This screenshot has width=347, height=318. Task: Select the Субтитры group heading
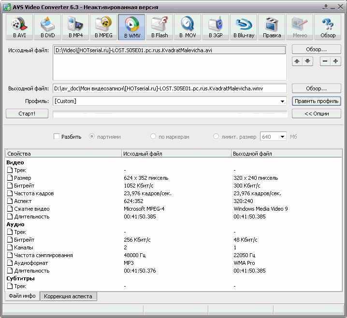20,278
